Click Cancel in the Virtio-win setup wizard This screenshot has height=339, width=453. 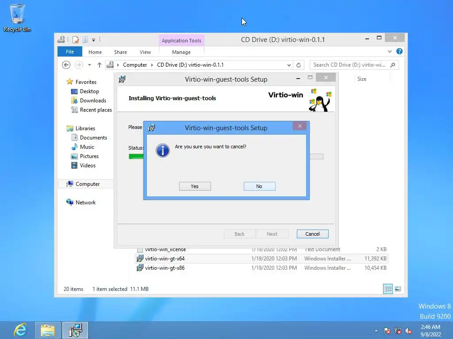pos(313,234)
